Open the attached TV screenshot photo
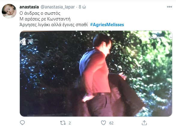This screenshot has width=176, height=128. (x=96, y=73)
